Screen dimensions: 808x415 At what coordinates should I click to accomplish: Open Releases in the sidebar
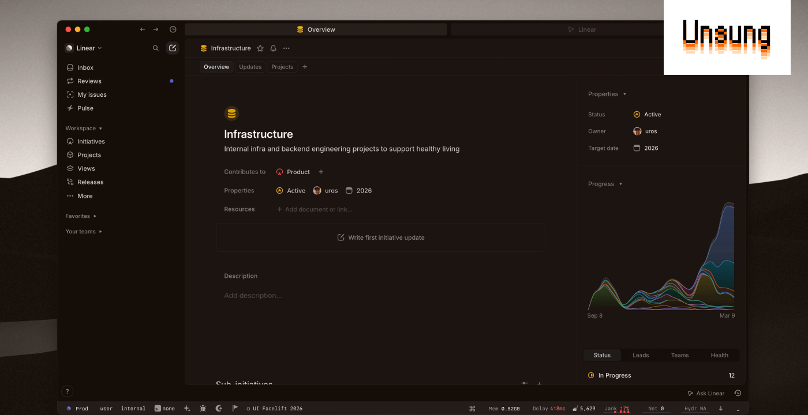click(x=91, y=182)
